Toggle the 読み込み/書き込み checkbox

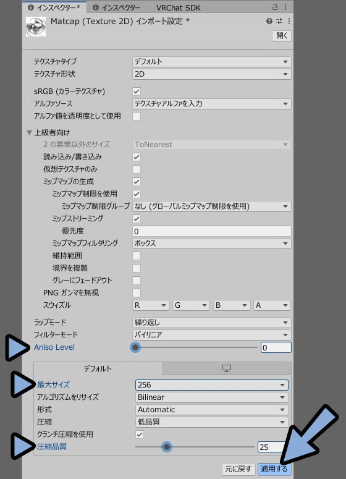coord(137,157)
